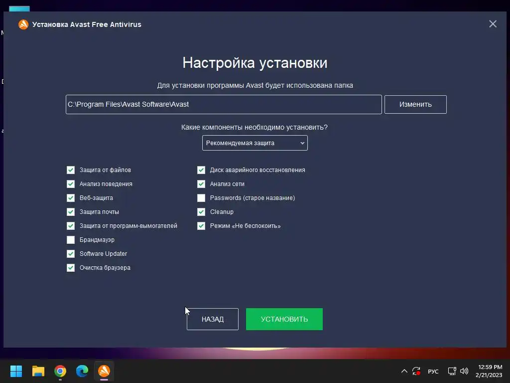The height and width of the screenshot is (383, 510).
Task: Click the "НАЗАД" button
Action: pyautogui.click(x=212, y=319)
